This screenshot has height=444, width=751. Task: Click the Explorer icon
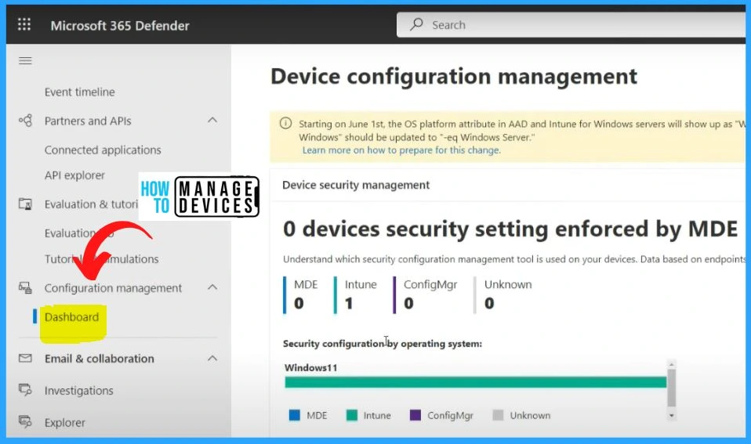25,421
